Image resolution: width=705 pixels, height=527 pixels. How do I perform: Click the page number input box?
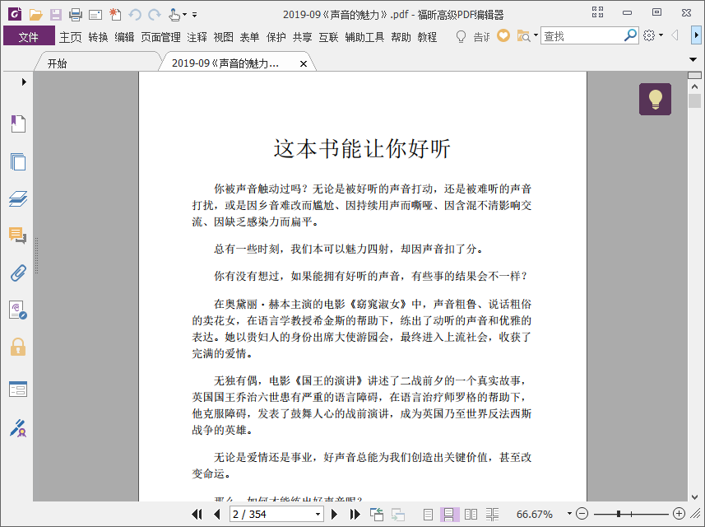(271, 514)
